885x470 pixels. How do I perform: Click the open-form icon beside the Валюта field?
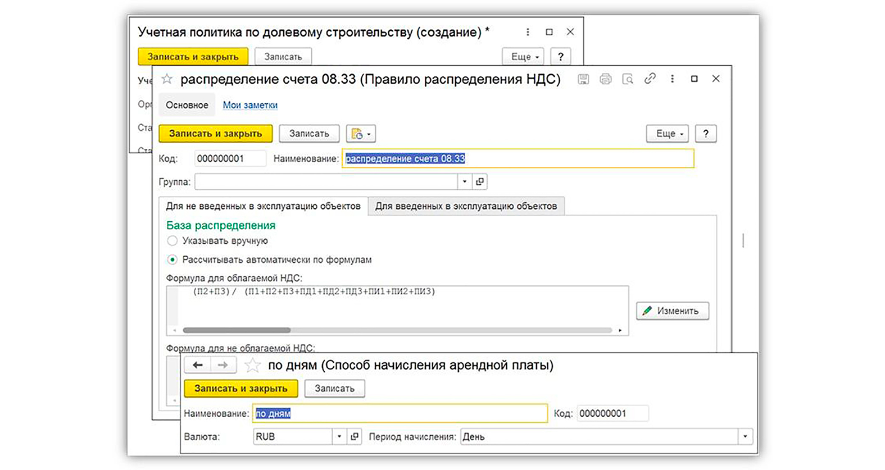point(355,436)
